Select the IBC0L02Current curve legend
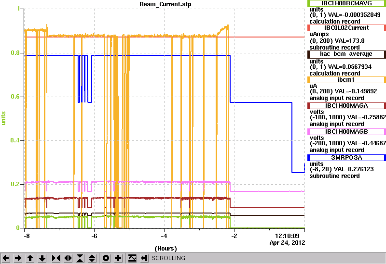Screen dimensions: 386x264 (346, 28)
